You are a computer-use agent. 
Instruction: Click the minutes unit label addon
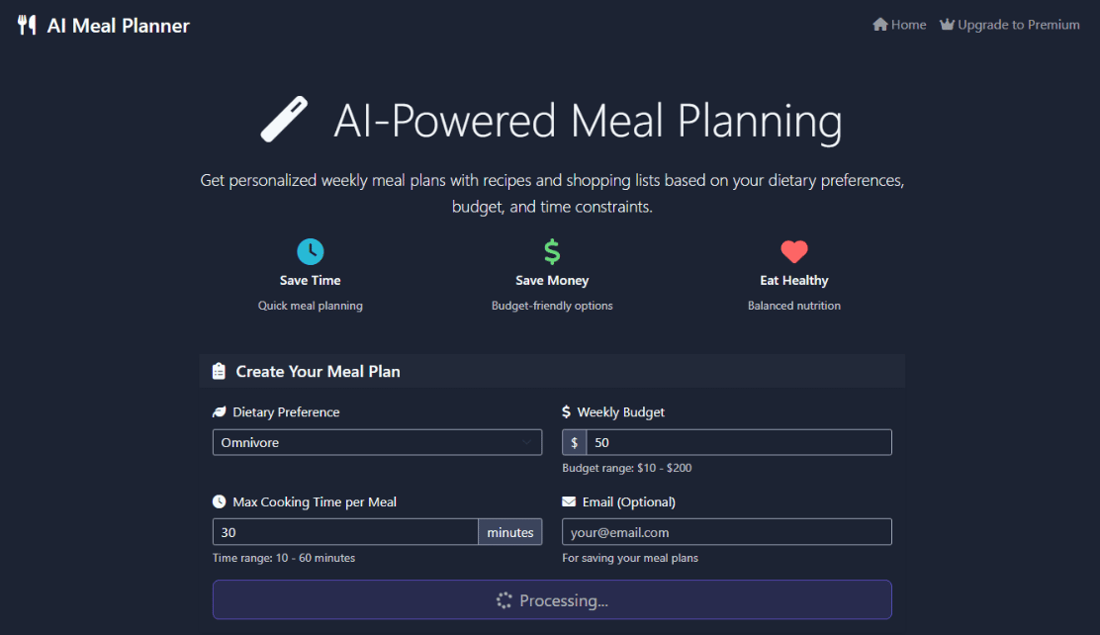coord(510,532)
